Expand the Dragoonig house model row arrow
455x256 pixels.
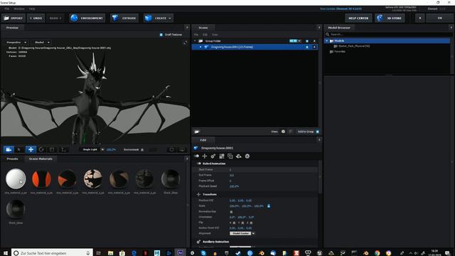coord(200,47)
